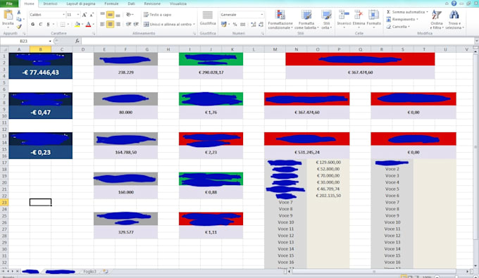This screenshot has height=278, width=479.
Task: Toggle bold G formatting
Action: (x=32, y=24)
